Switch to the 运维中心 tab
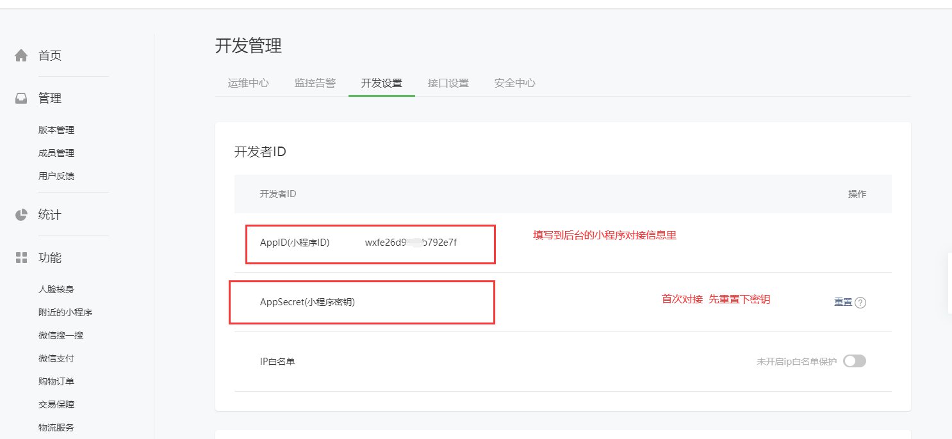 tap(248, 83)
